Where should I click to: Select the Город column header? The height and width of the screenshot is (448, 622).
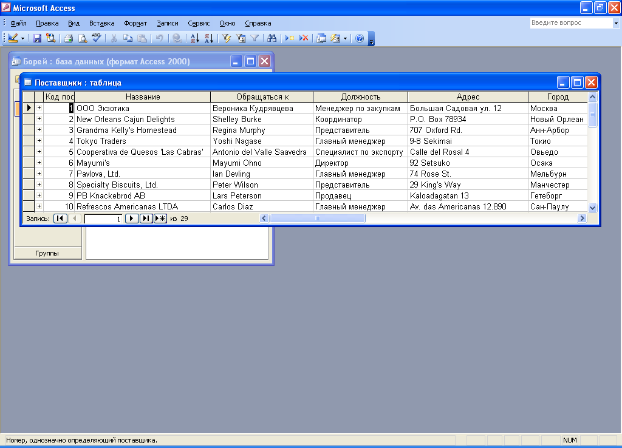(x=558, y=97)
